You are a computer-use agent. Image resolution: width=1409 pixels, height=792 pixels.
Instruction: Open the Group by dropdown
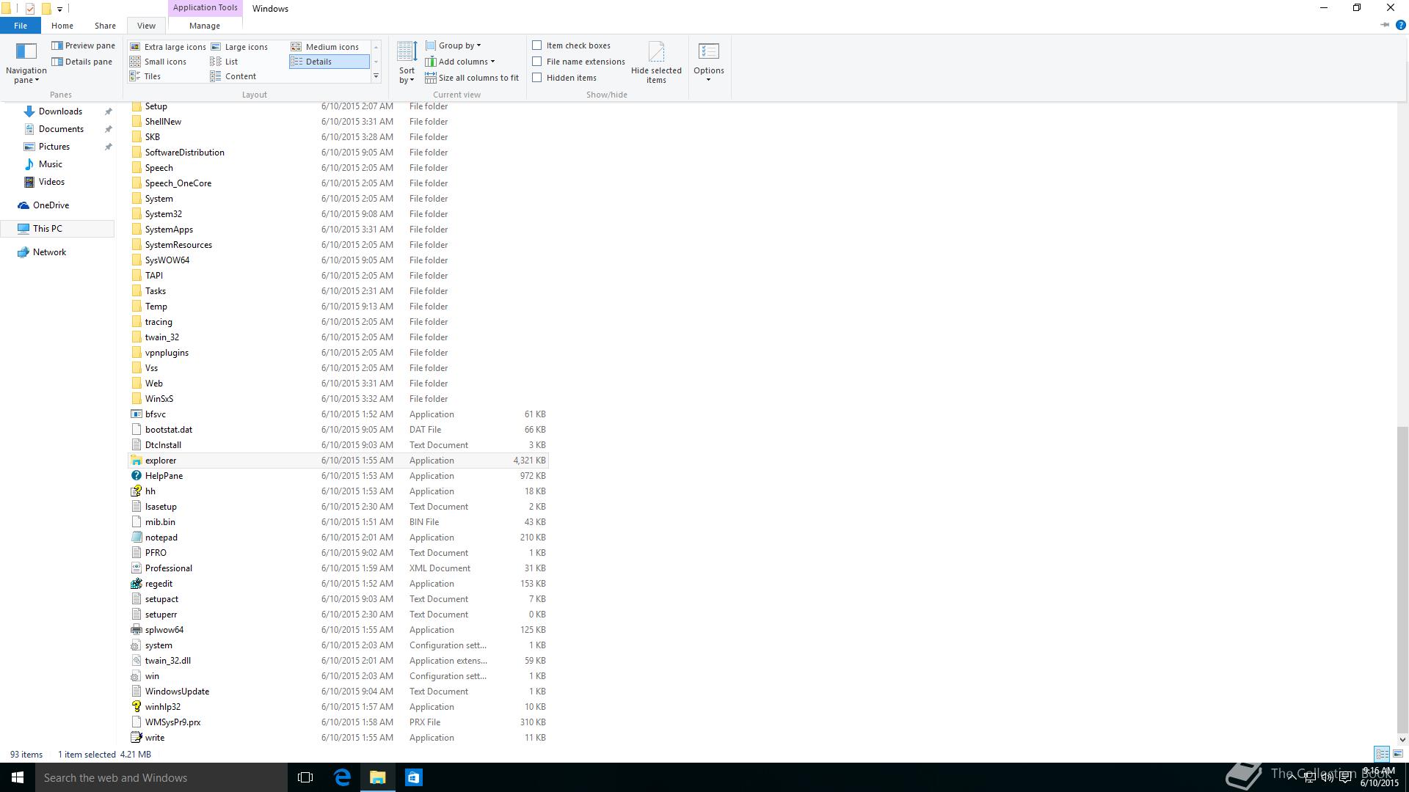tap(453, 45)
